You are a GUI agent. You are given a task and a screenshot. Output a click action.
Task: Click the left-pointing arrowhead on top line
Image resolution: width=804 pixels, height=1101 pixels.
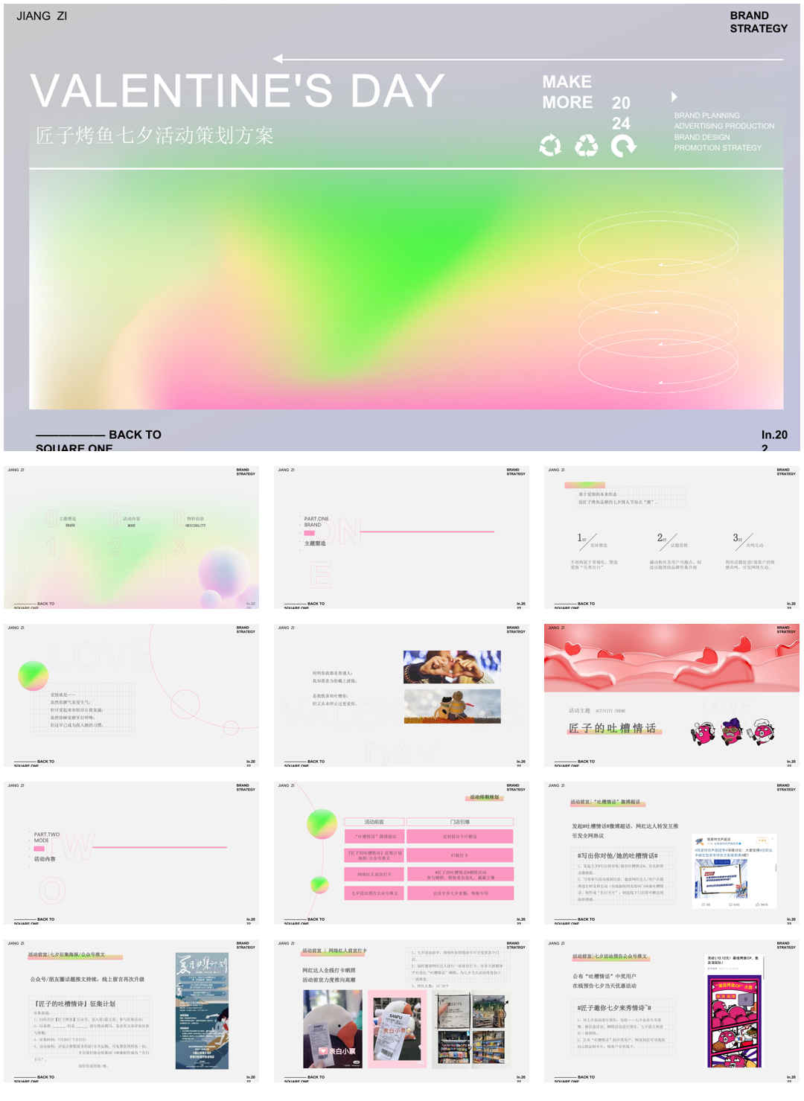278,59
